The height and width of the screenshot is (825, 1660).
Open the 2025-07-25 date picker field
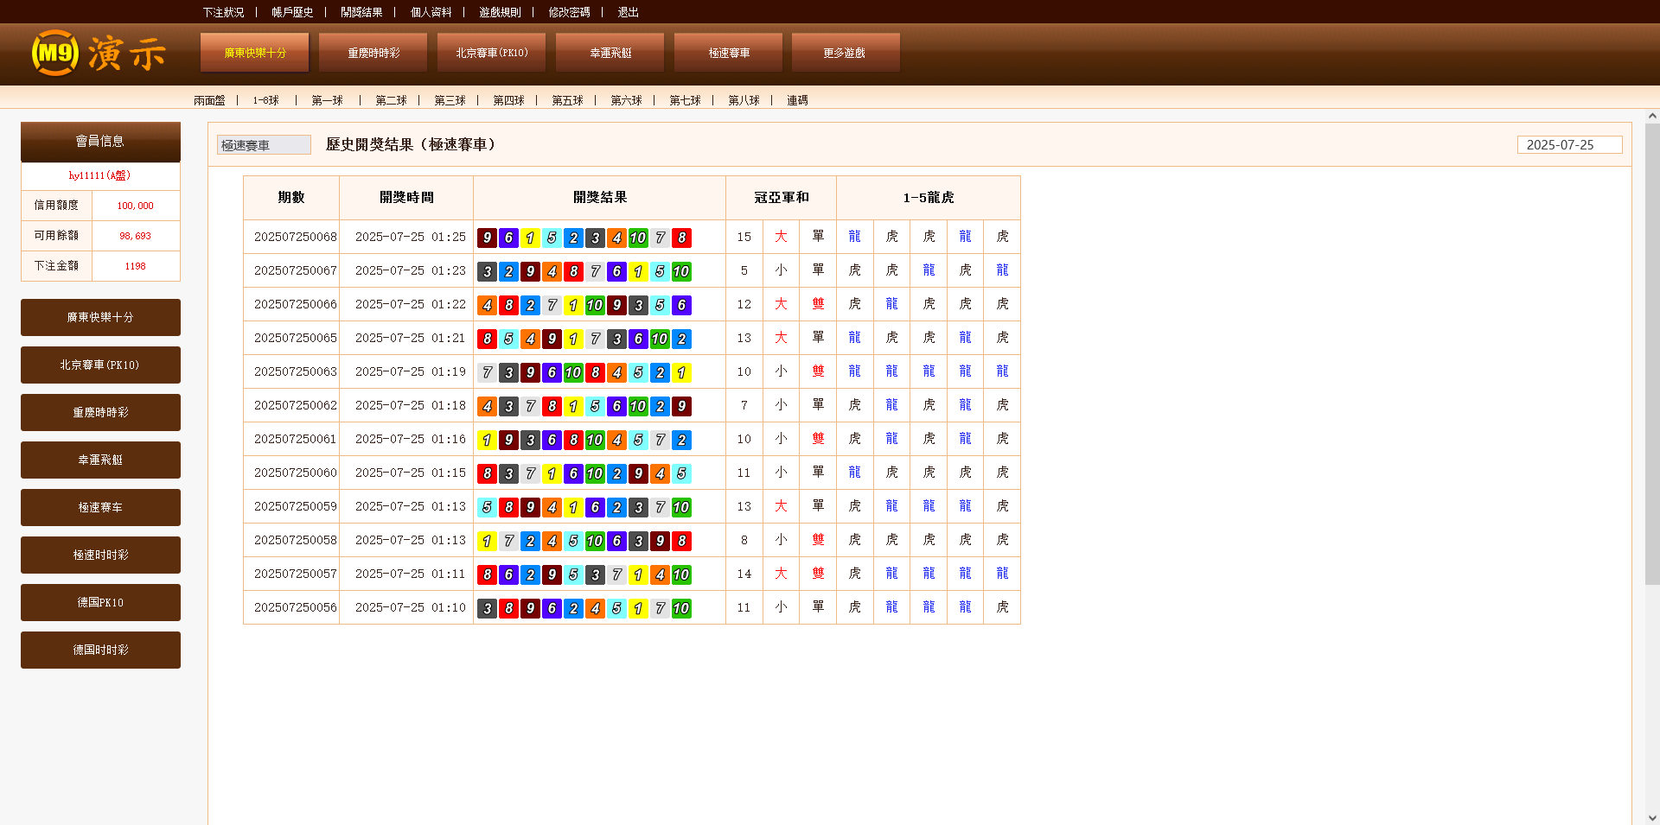pos(1569,145)
